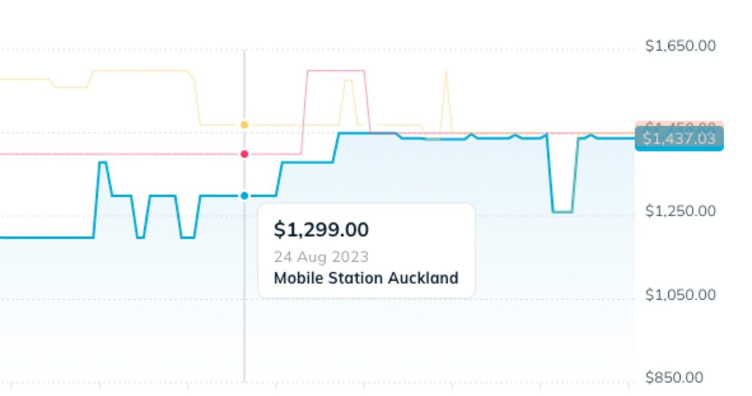Click the $850.00 axis label
This screenshot has width=752, height=396.
tap(674, 377)
